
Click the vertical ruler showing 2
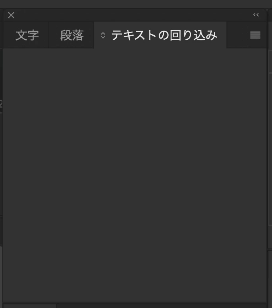point(1,104)
